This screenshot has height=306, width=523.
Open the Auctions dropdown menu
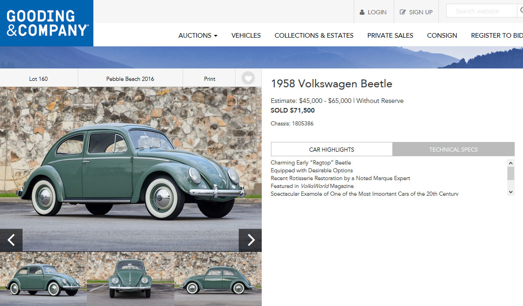[x=198, y=35]
